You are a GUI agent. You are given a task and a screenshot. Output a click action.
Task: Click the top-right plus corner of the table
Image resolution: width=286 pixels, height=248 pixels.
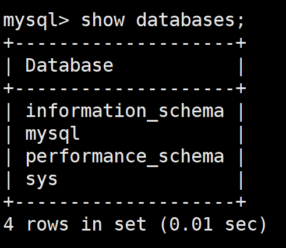(241, 43)
